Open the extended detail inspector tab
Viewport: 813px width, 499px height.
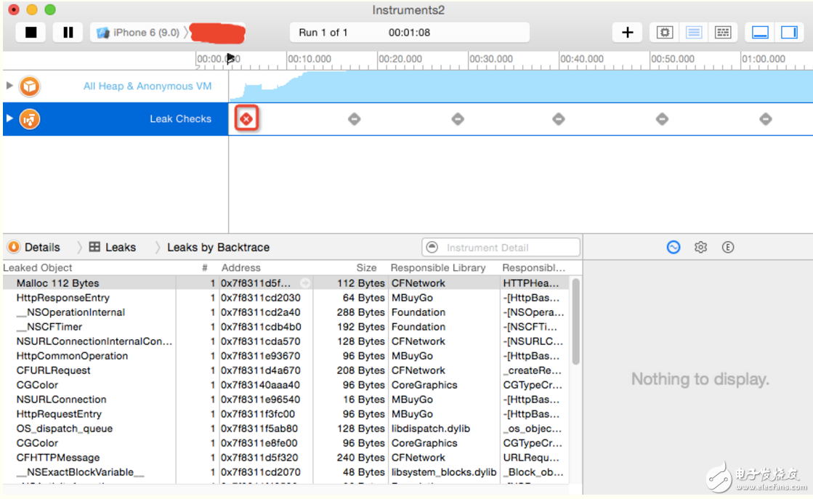click(x=727, y=248)
